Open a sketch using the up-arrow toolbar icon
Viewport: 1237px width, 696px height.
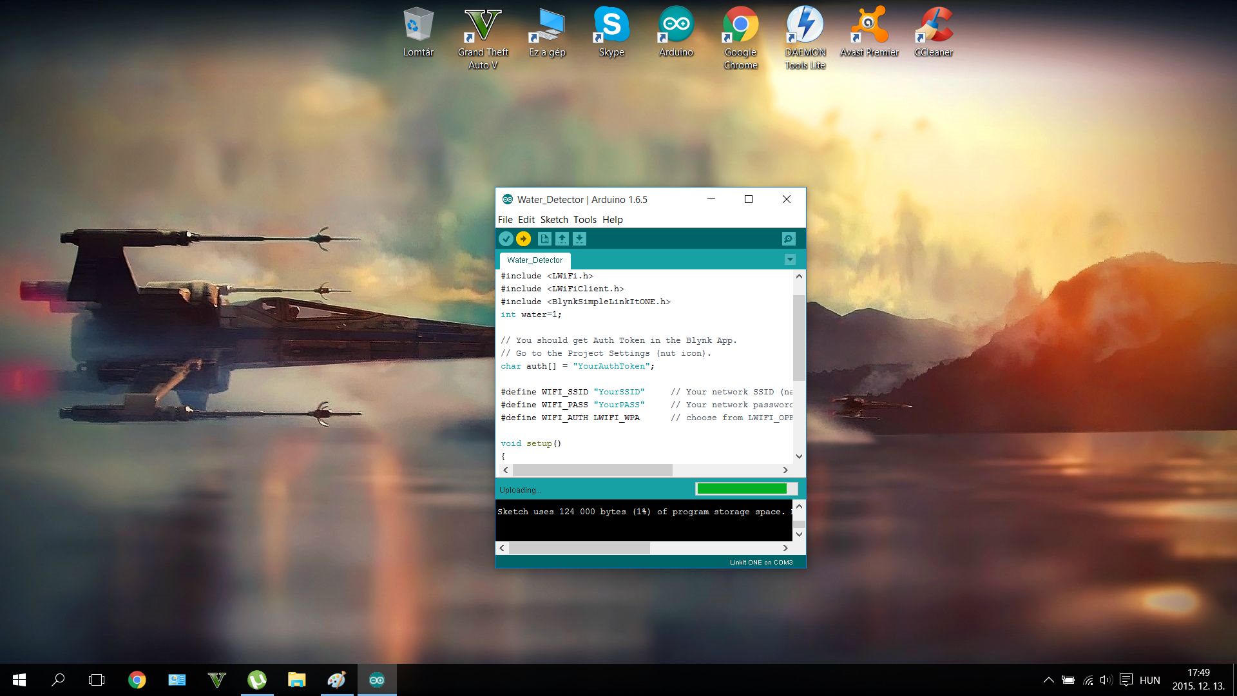[562, 239]
